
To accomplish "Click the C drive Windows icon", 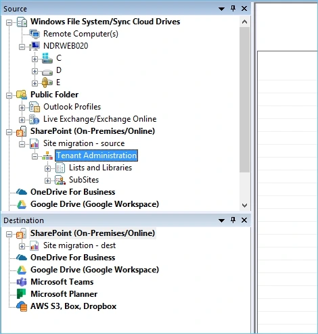I will 47,58.
